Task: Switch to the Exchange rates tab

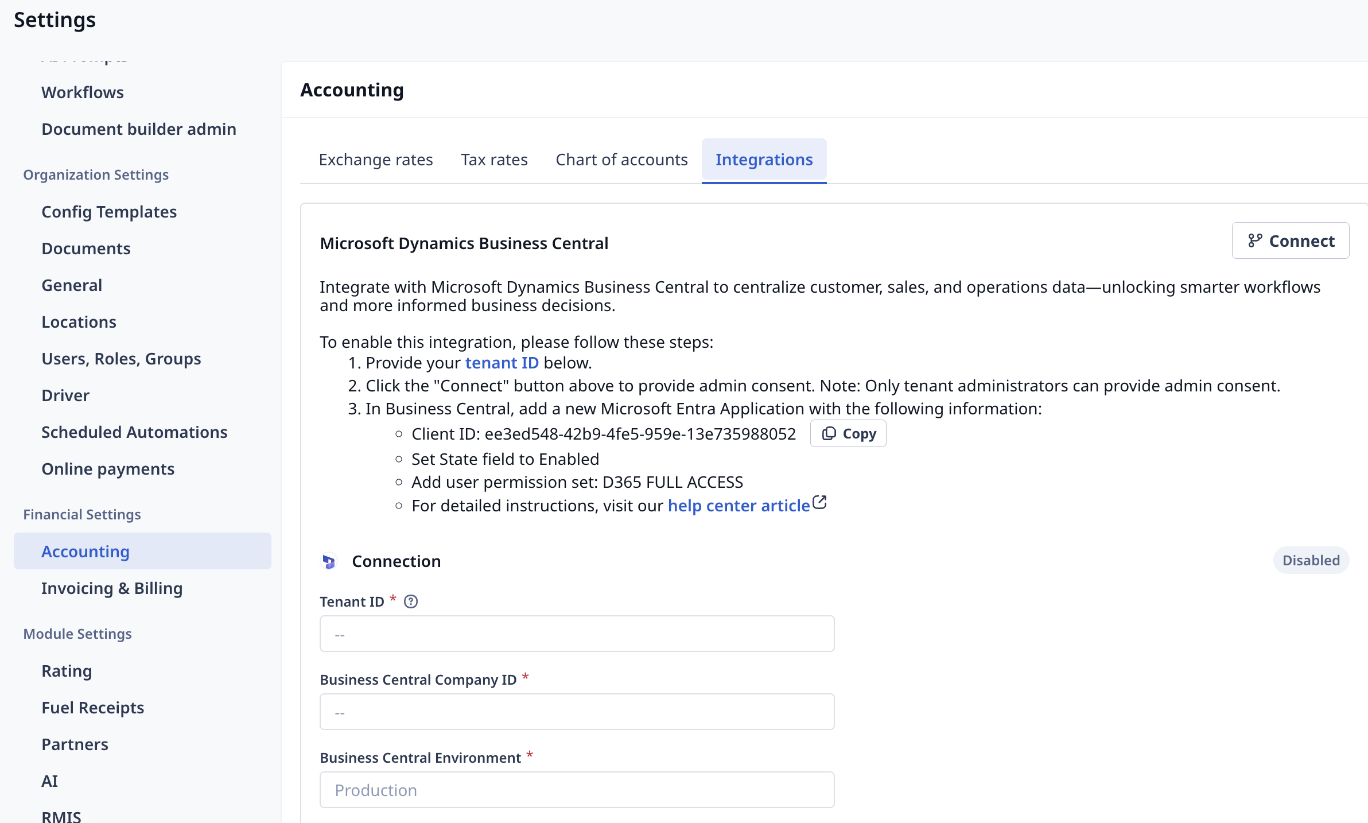Action: pos(376,160)
